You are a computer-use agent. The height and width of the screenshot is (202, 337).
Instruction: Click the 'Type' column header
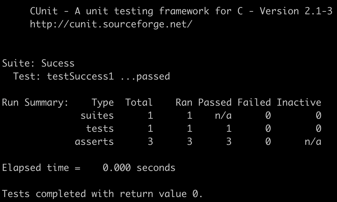coord(103,103)
